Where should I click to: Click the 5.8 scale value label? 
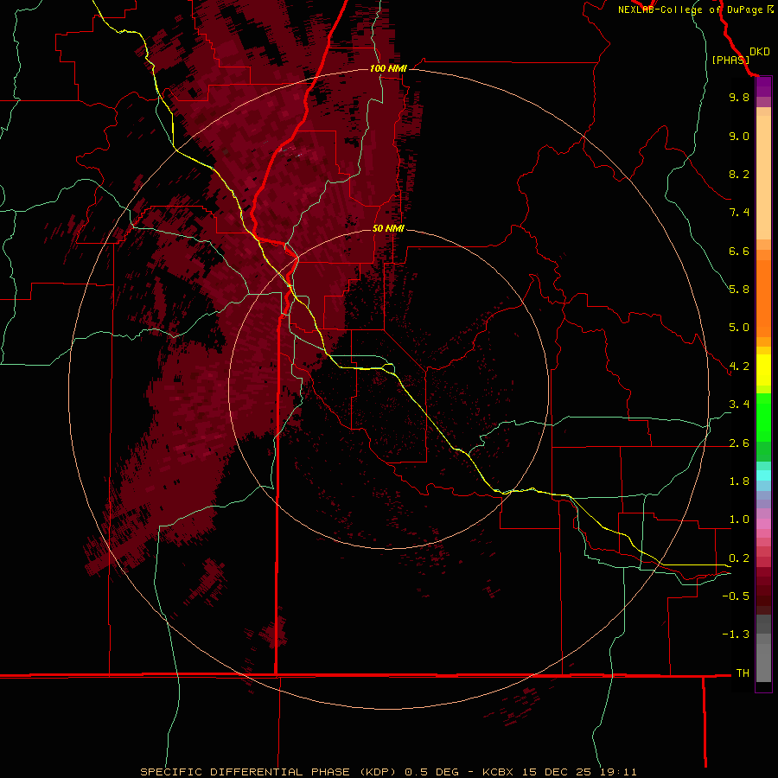click(739, 290)
